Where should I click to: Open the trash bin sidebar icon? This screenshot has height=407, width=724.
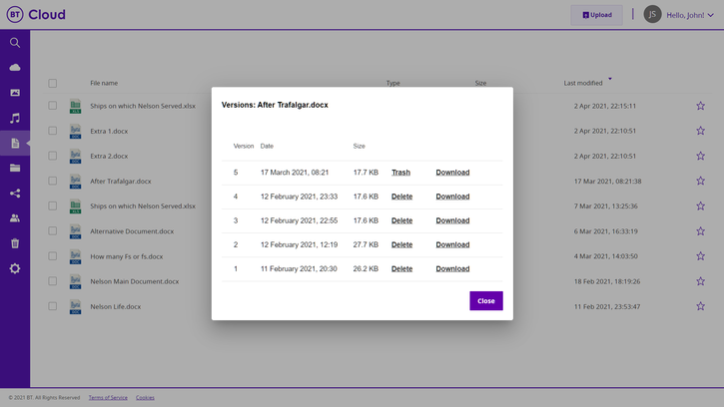click(15, 243)
